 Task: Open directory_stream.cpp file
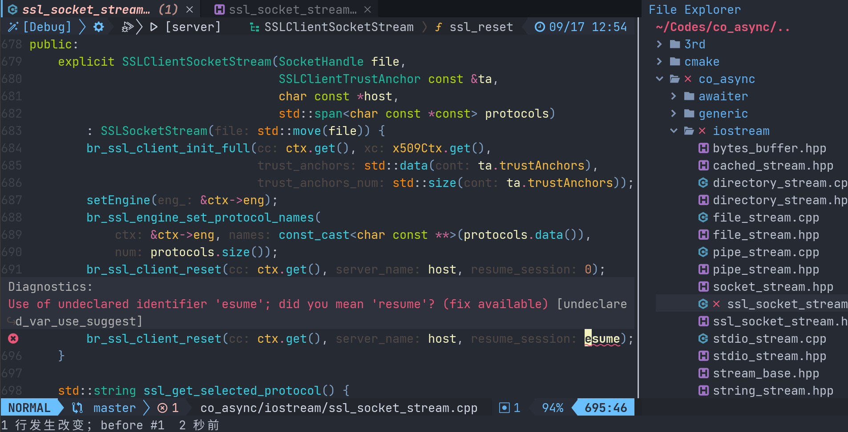pyautogui.click(x=780, y=183)
